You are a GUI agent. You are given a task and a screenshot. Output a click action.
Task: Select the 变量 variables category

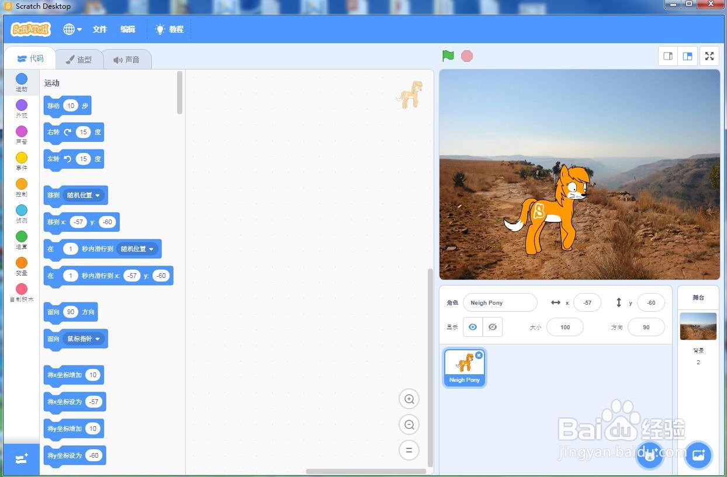point(22,266)
